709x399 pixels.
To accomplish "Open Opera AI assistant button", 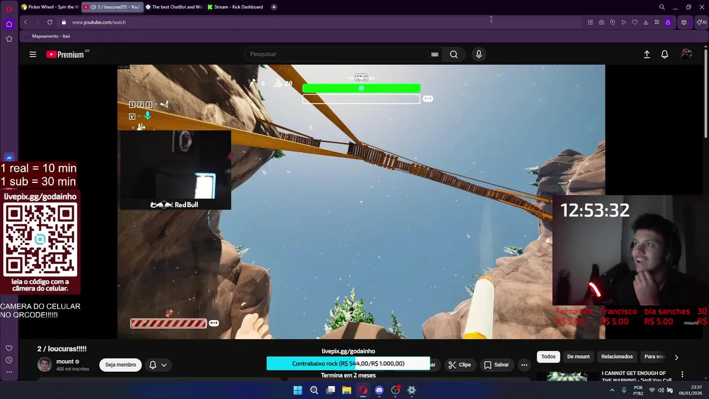I will [x=702, y=22].
